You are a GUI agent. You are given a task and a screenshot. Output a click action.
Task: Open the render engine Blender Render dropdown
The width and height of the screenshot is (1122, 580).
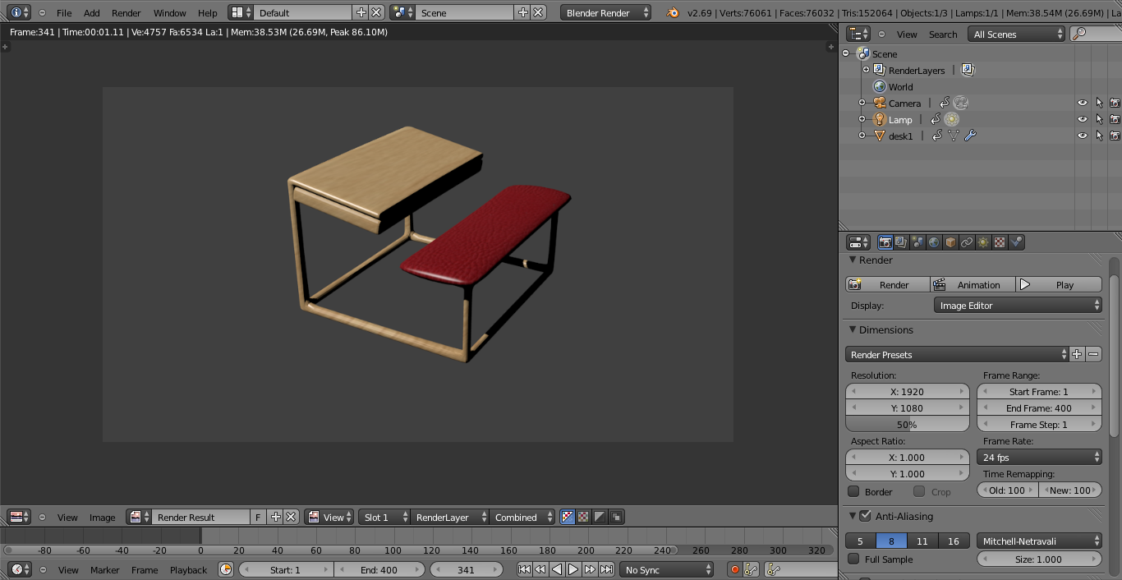click(606, 12)
